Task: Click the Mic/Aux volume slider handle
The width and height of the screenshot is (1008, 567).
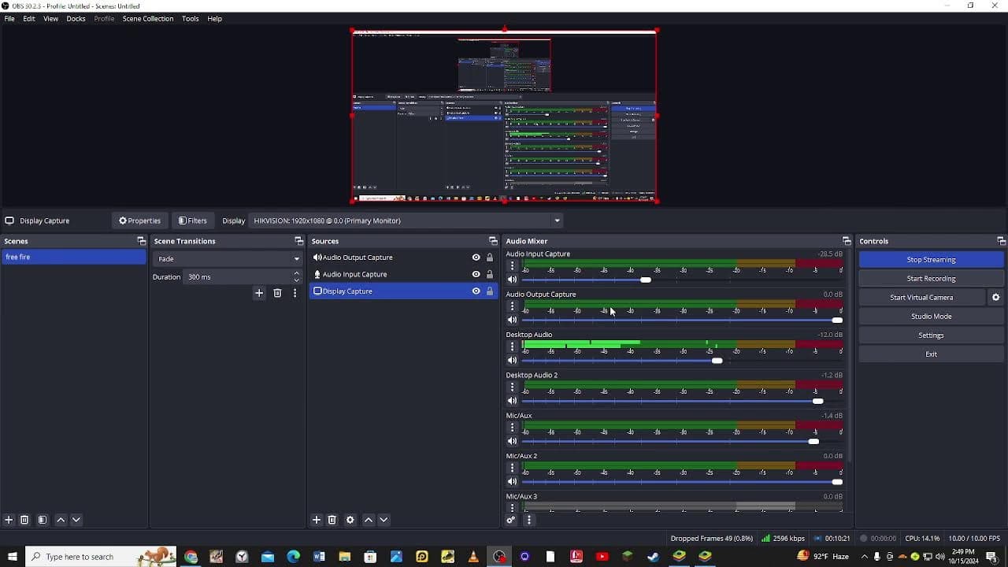Action: [x=813, y=441]
